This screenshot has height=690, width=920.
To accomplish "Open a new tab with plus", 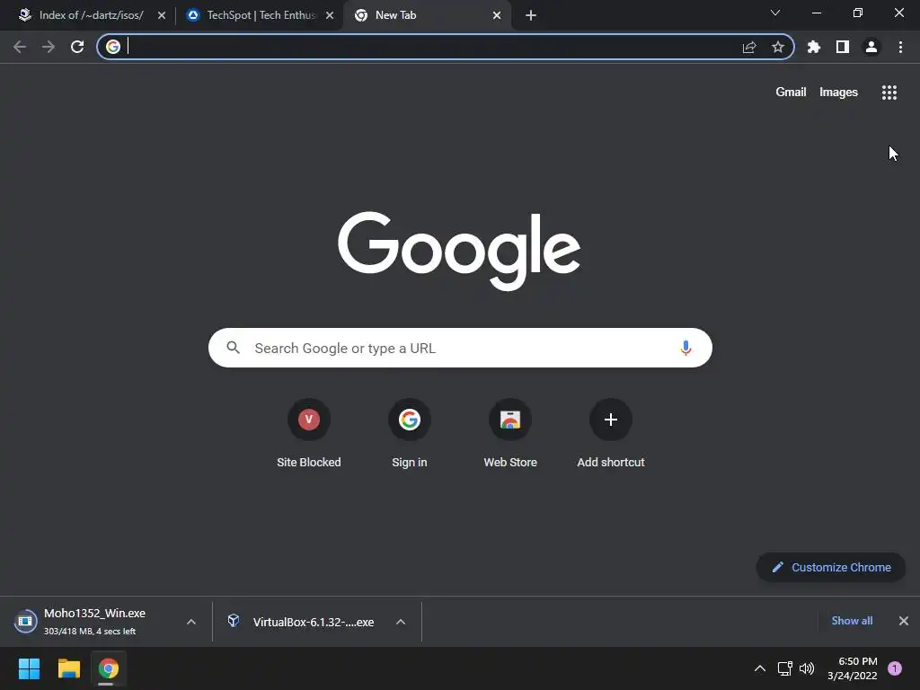I will (531, 15).
